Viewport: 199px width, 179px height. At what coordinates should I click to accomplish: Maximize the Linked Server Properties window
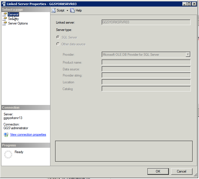click(189, 4)
